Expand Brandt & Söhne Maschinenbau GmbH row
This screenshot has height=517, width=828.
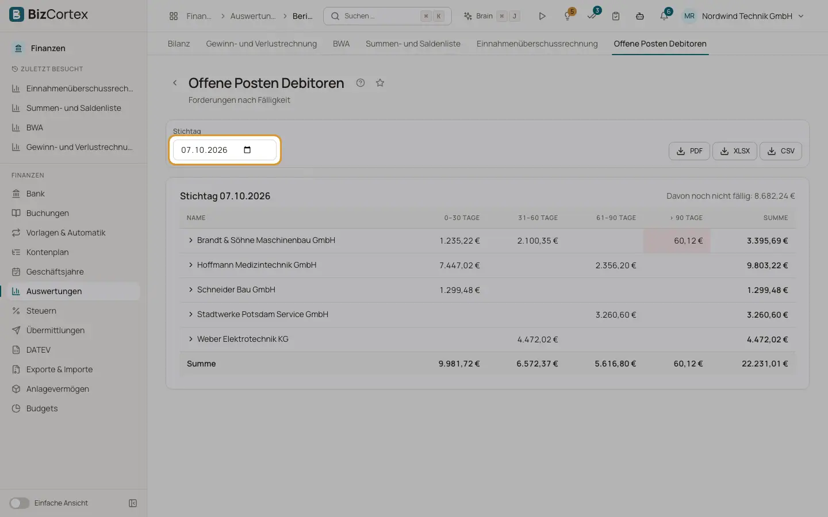pos(191,240)
